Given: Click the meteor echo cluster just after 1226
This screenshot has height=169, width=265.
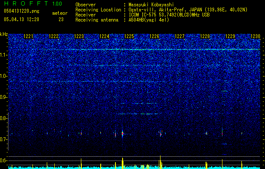Looking at the screenshot, I should click(x=161, y=134).
